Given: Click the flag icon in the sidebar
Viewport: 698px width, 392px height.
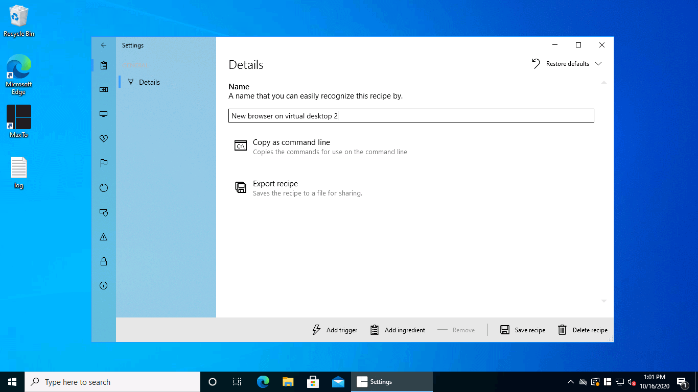Looking at the screenshot, I should tap(104, 163).
